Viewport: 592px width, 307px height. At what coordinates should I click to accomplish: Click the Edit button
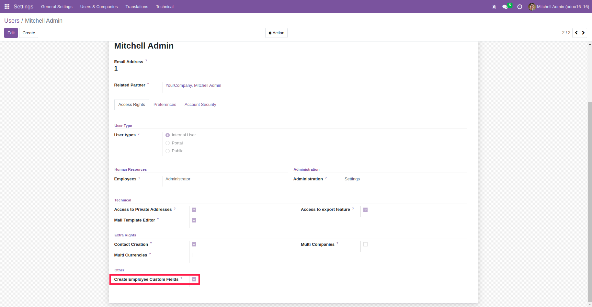11,33
